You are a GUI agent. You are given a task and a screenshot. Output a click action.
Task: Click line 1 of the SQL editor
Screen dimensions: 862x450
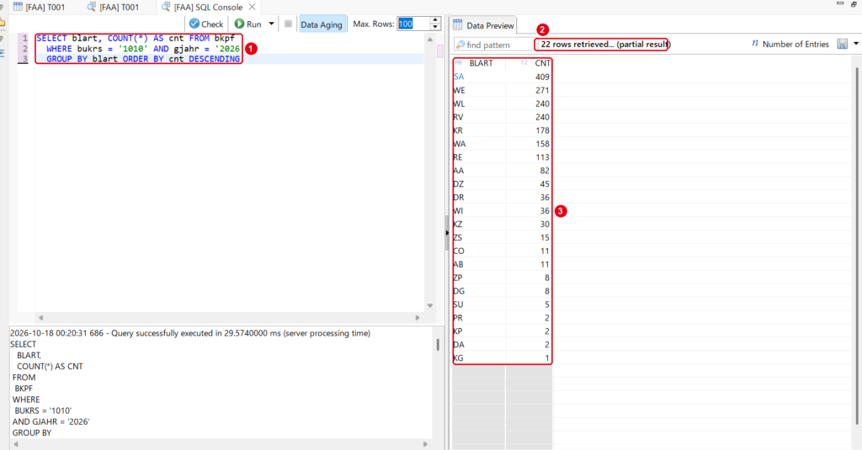(136, 39)
